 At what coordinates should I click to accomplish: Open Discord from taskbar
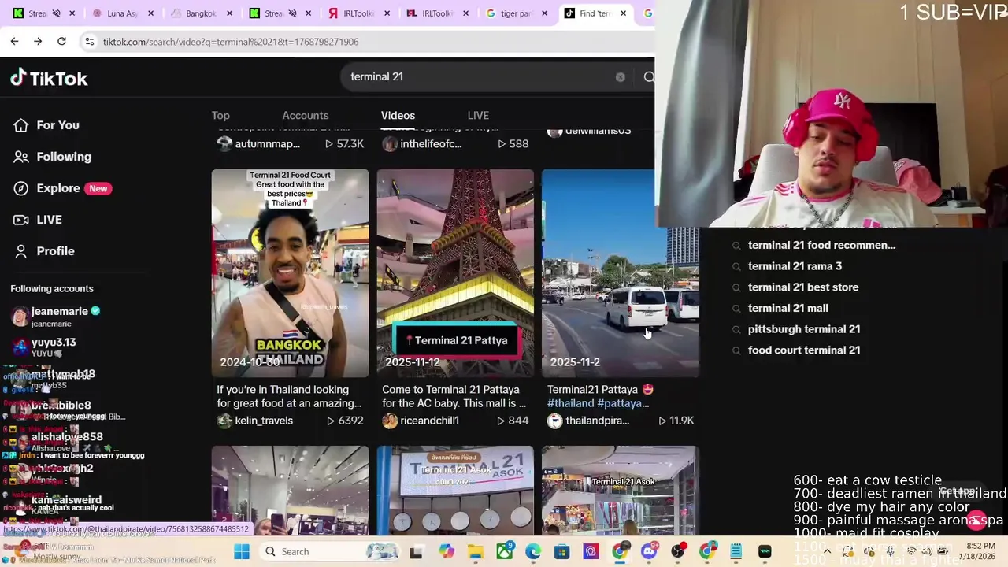649,551
